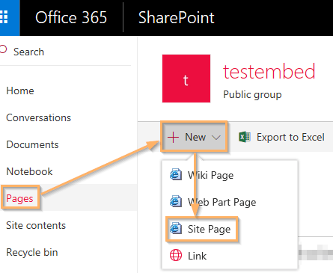Click the red testembed site logo tile

186,79
